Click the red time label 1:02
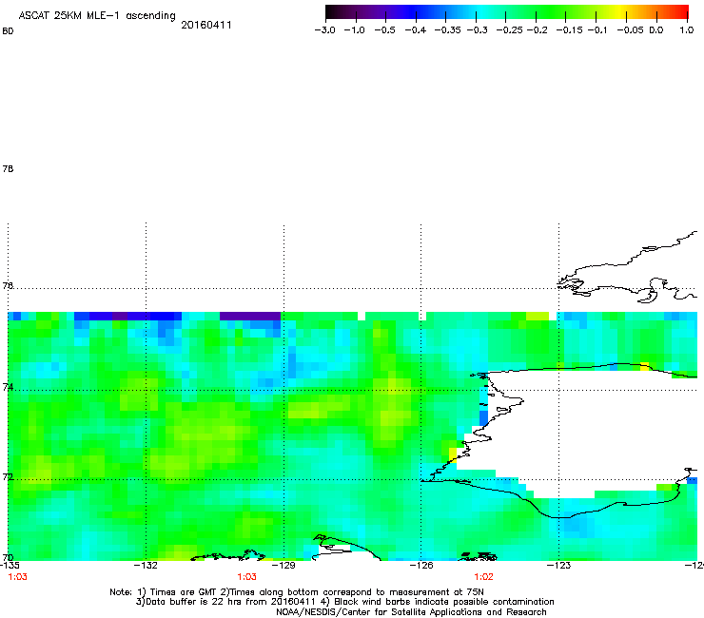This screenshot has height=618, width=704. pos(483,577)
